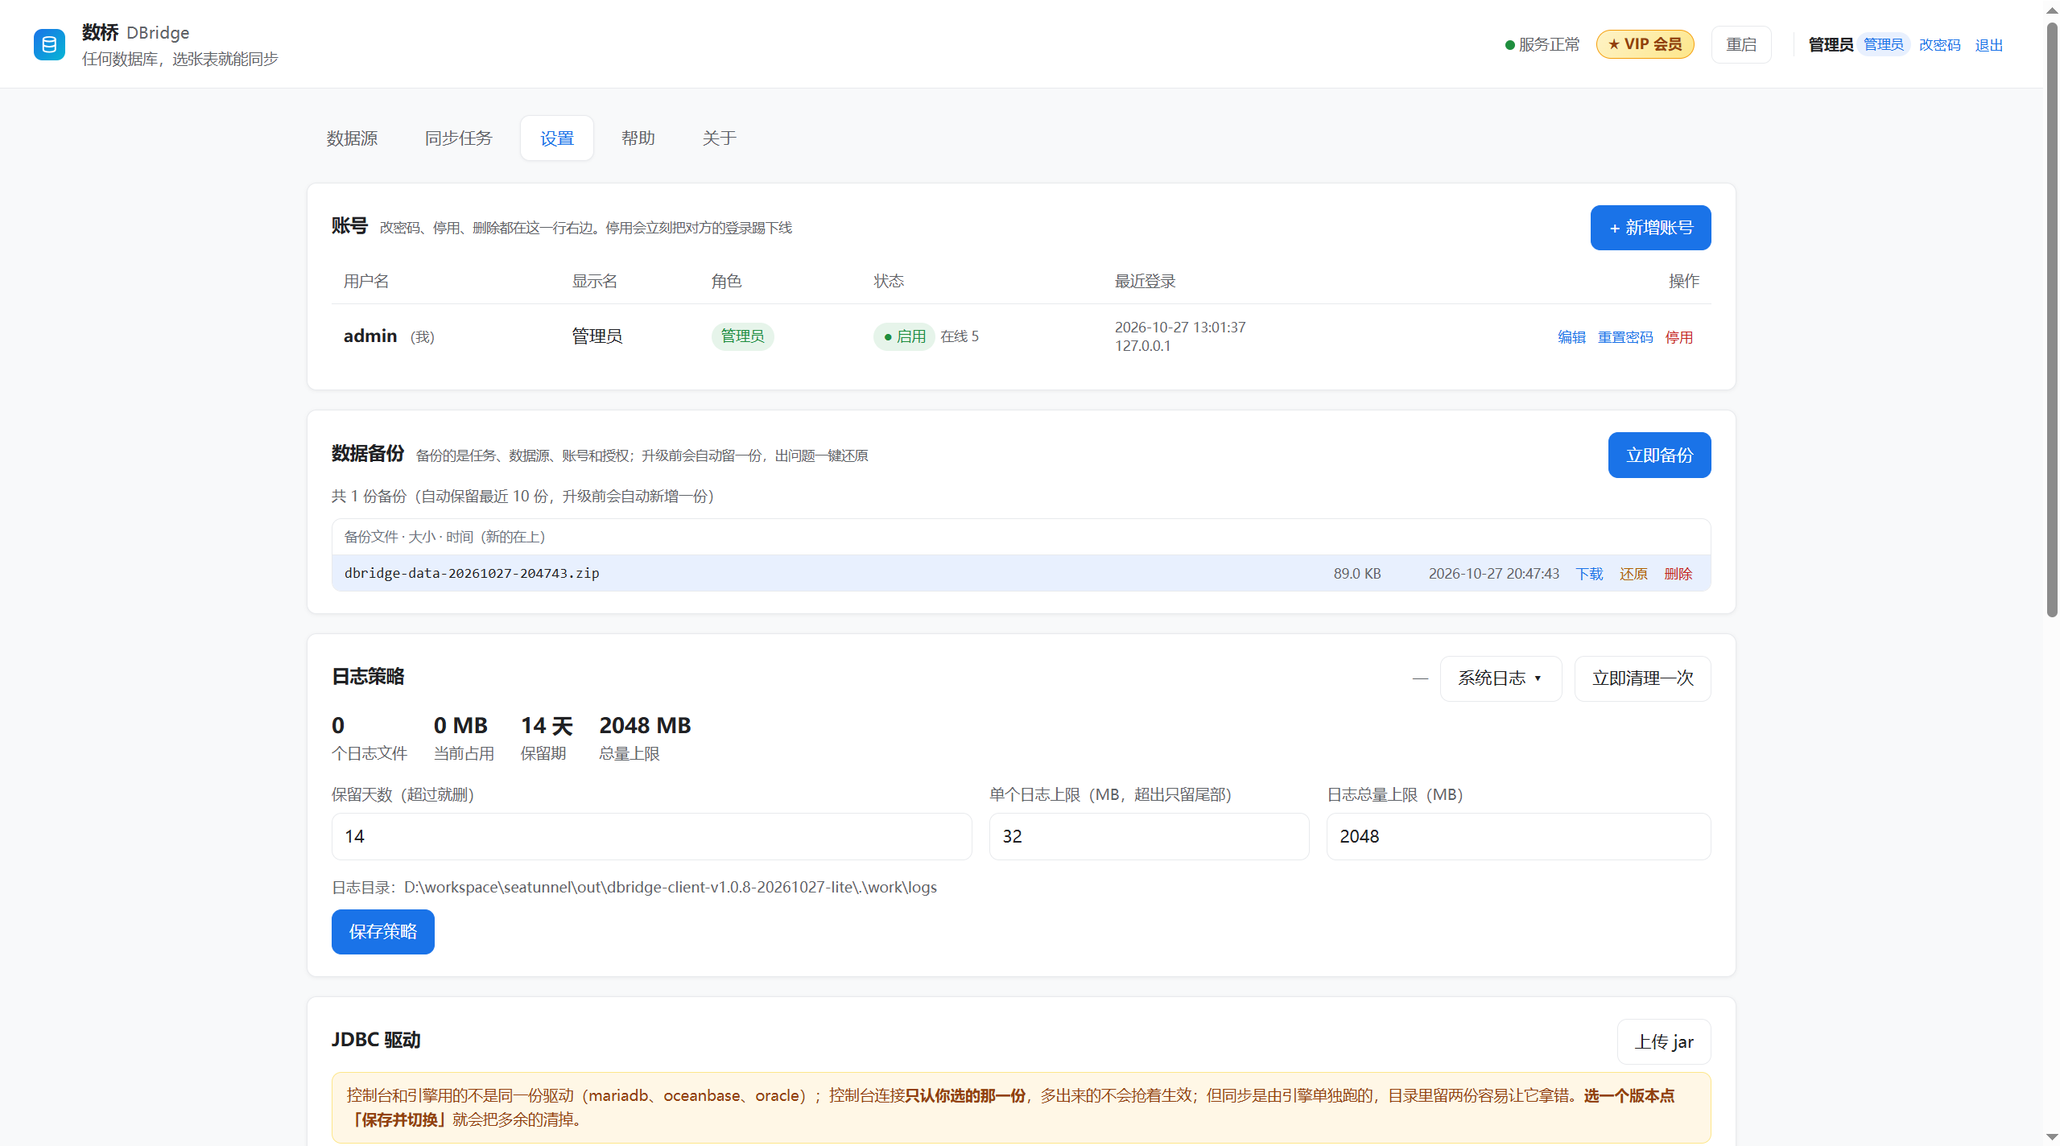2060x1146 pixels.
Task: Add a new account with 新增账号
Action: coord(1650,228)
